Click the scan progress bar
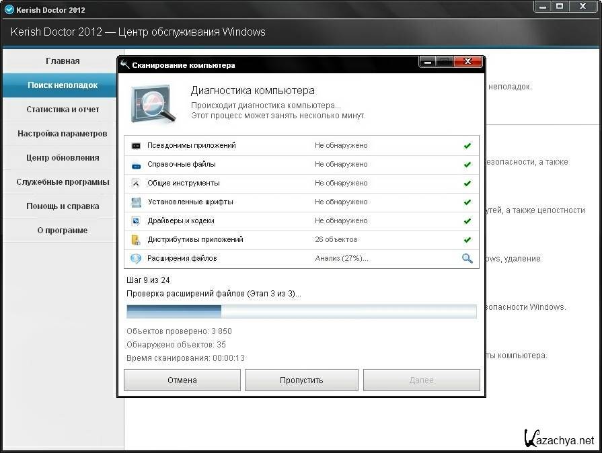This screenshot has width=602, height=453. coord(301,311)
